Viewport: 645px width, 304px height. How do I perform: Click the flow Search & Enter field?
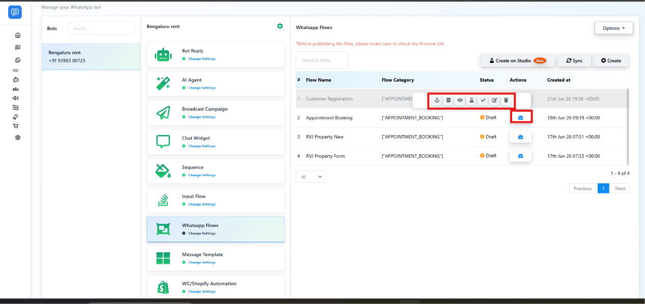(x=322, y=60)
